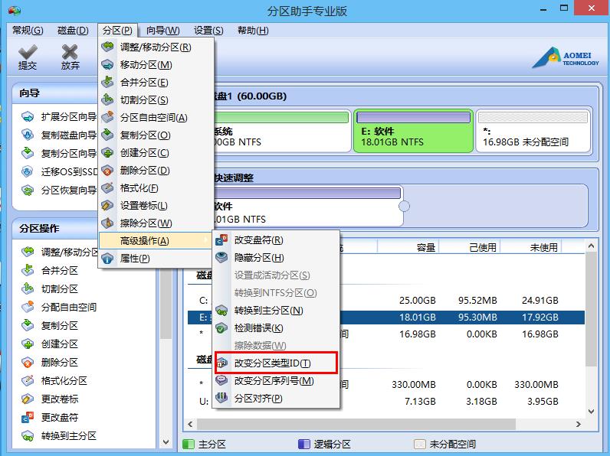The image size is (610, 456).
Task: Click the 改变分区序列号(M) icon
Action: point(221,381)
